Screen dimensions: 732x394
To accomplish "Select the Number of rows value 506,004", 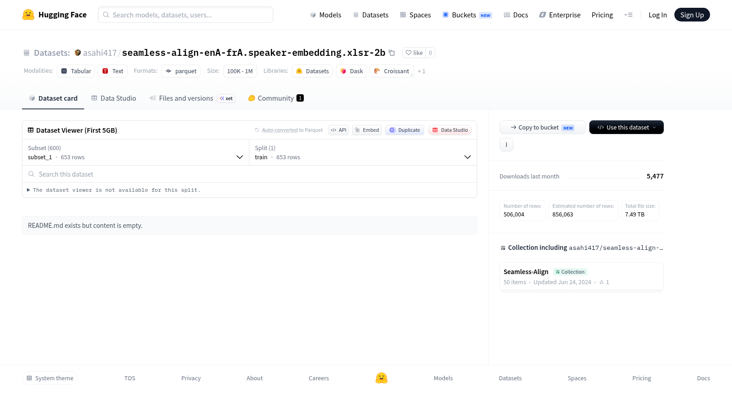I will (x=514, y=215).
